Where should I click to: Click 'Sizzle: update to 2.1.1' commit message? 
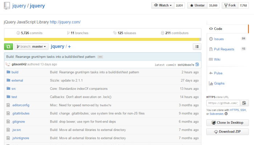(x=66, y=80)
